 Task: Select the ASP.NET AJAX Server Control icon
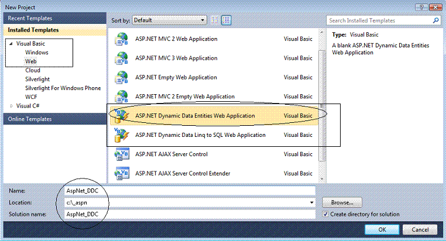coord(122,154)
